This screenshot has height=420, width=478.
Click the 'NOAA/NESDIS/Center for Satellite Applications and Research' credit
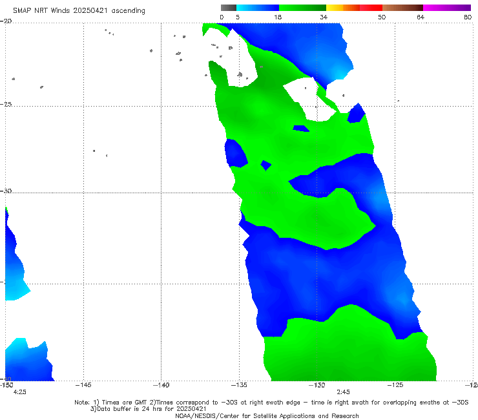pos(267,415)
